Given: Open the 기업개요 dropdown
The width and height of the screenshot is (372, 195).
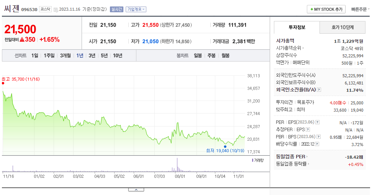Looking at the screenshot, I should pyautogui.click(x=136, y=9).
